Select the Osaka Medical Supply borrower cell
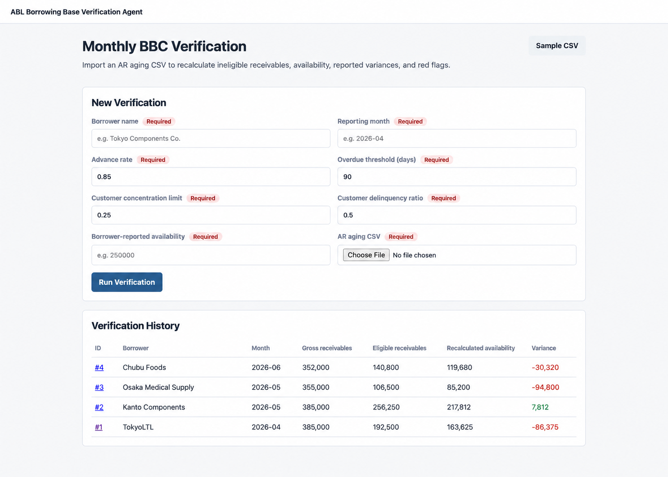Viewport: 668px width, 477px height. tap(158, 387)
